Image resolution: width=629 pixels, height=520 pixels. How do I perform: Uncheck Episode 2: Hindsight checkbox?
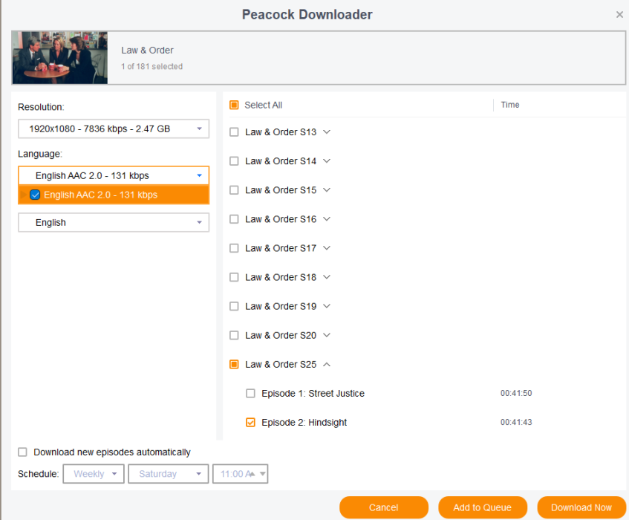coord(250,423)
